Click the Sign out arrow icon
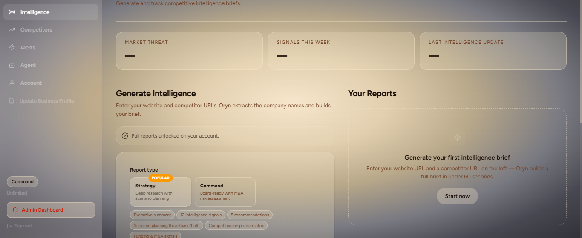The width and height of the screenshot is (582, 238). [10, 226]
